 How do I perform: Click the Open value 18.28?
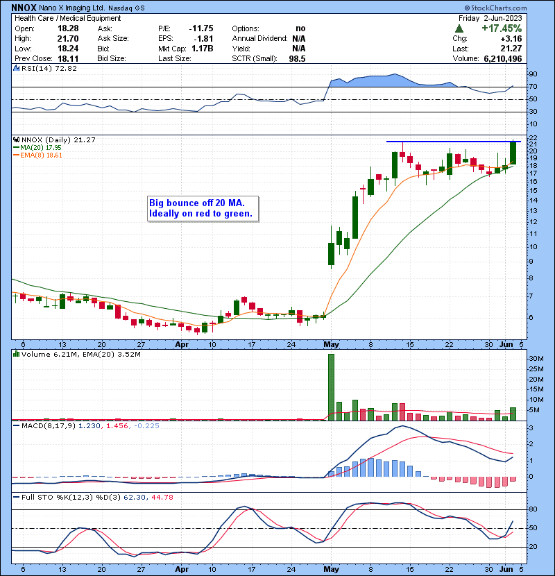(x=68, y=28)
